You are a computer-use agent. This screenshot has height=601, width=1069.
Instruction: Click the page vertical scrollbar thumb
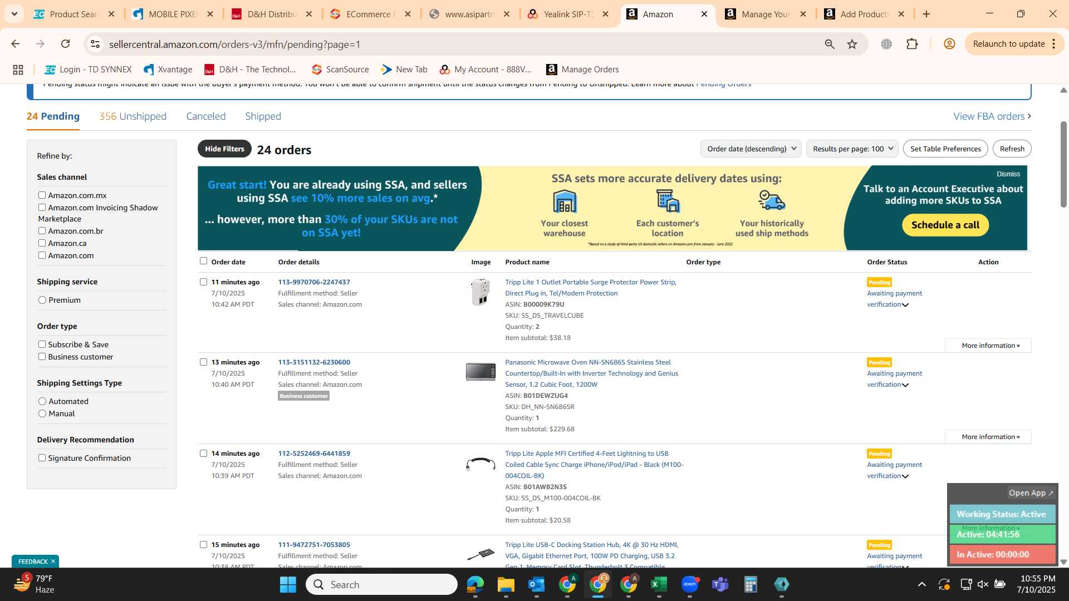(1063, 164)
